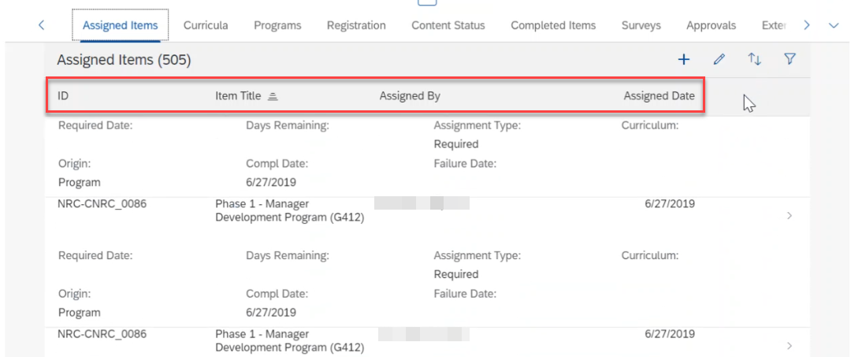Select the Surveys tab
The width and height of the screenshot is (851, 357).
(641, 25)
